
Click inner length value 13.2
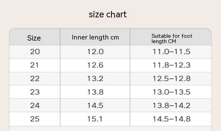(95, 79)
